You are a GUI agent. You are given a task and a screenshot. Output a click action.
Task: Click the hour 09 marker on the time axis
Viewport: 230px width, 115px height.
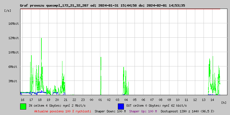click(169, 99)
